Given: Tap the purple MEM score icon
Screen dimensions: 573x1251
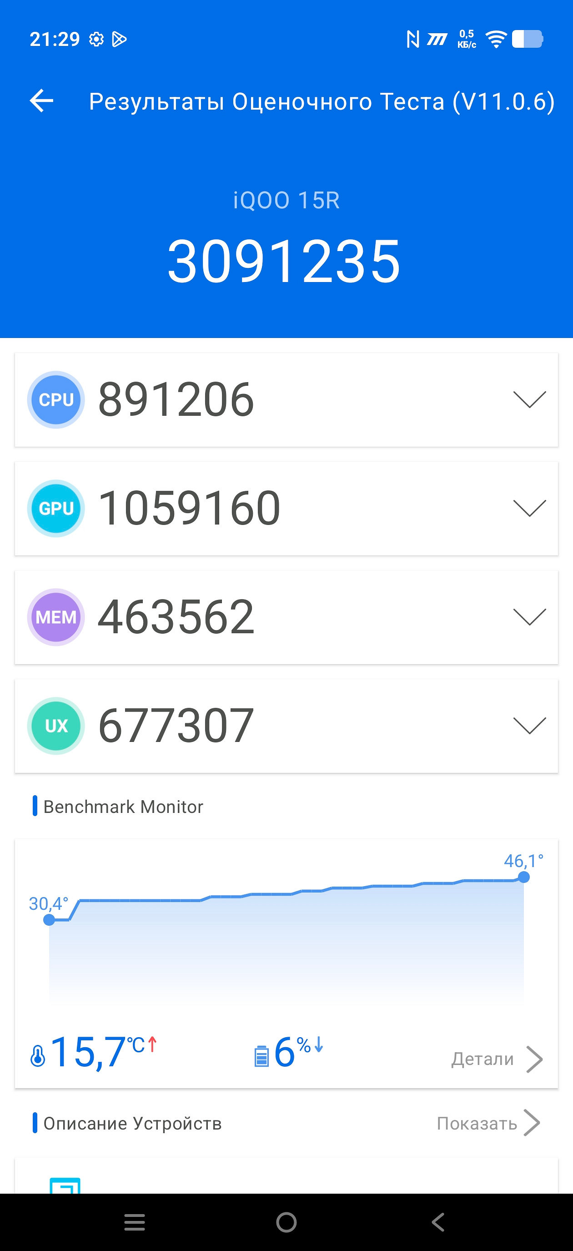Looking at the screenshot, I should [x=56, y=617].
